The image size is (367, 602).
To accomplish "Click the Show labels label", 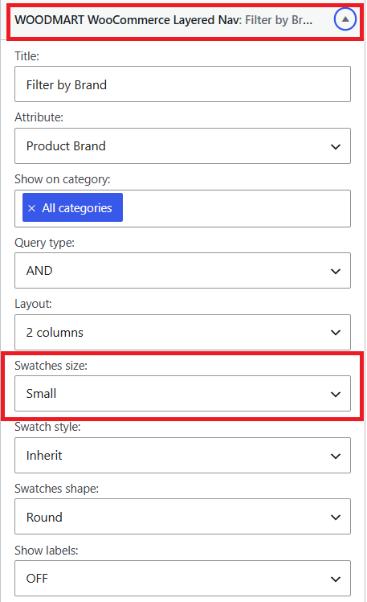I will click(x=47, y=551).
